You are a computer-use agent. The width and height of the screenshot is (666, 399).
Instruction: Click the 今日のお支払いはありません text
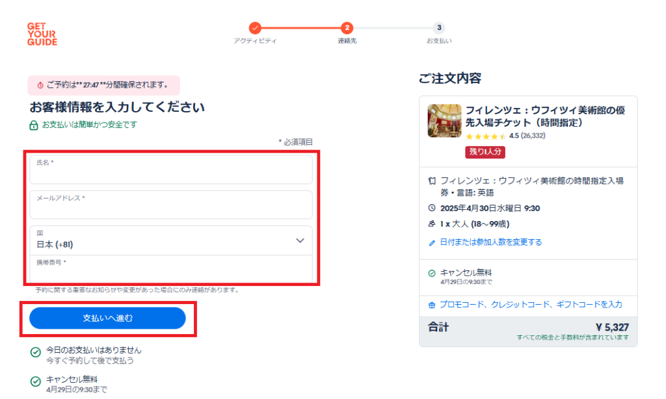tap(94, 350)
